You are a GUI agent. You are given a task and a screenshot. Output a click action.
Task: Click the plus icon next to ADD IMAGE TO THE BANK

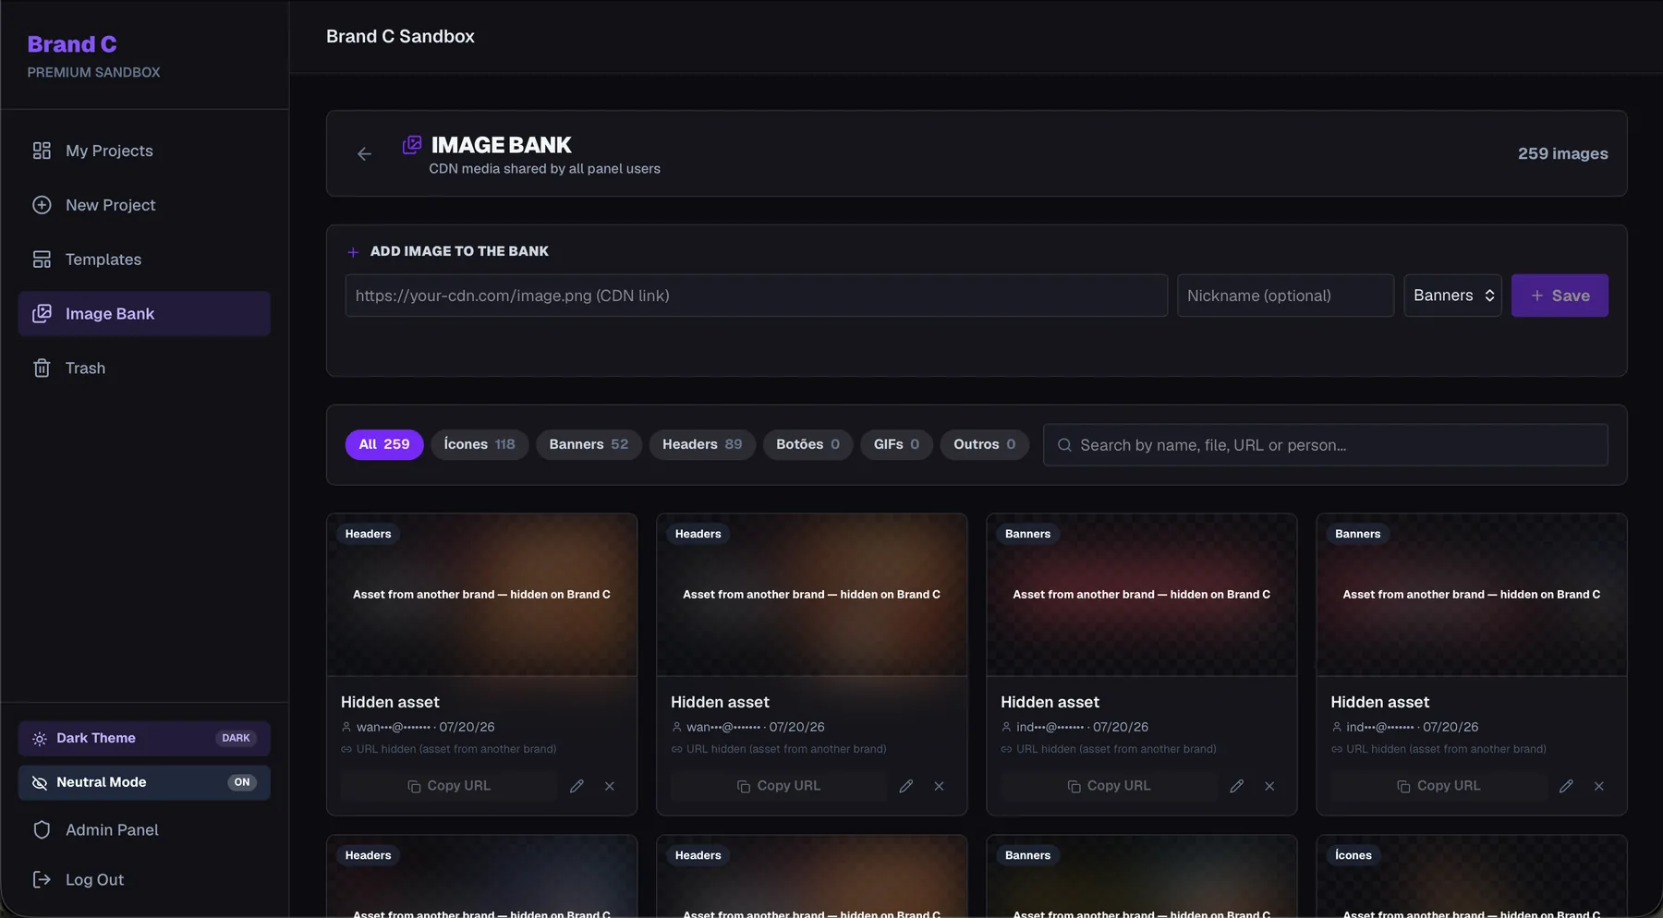(353, 252)
